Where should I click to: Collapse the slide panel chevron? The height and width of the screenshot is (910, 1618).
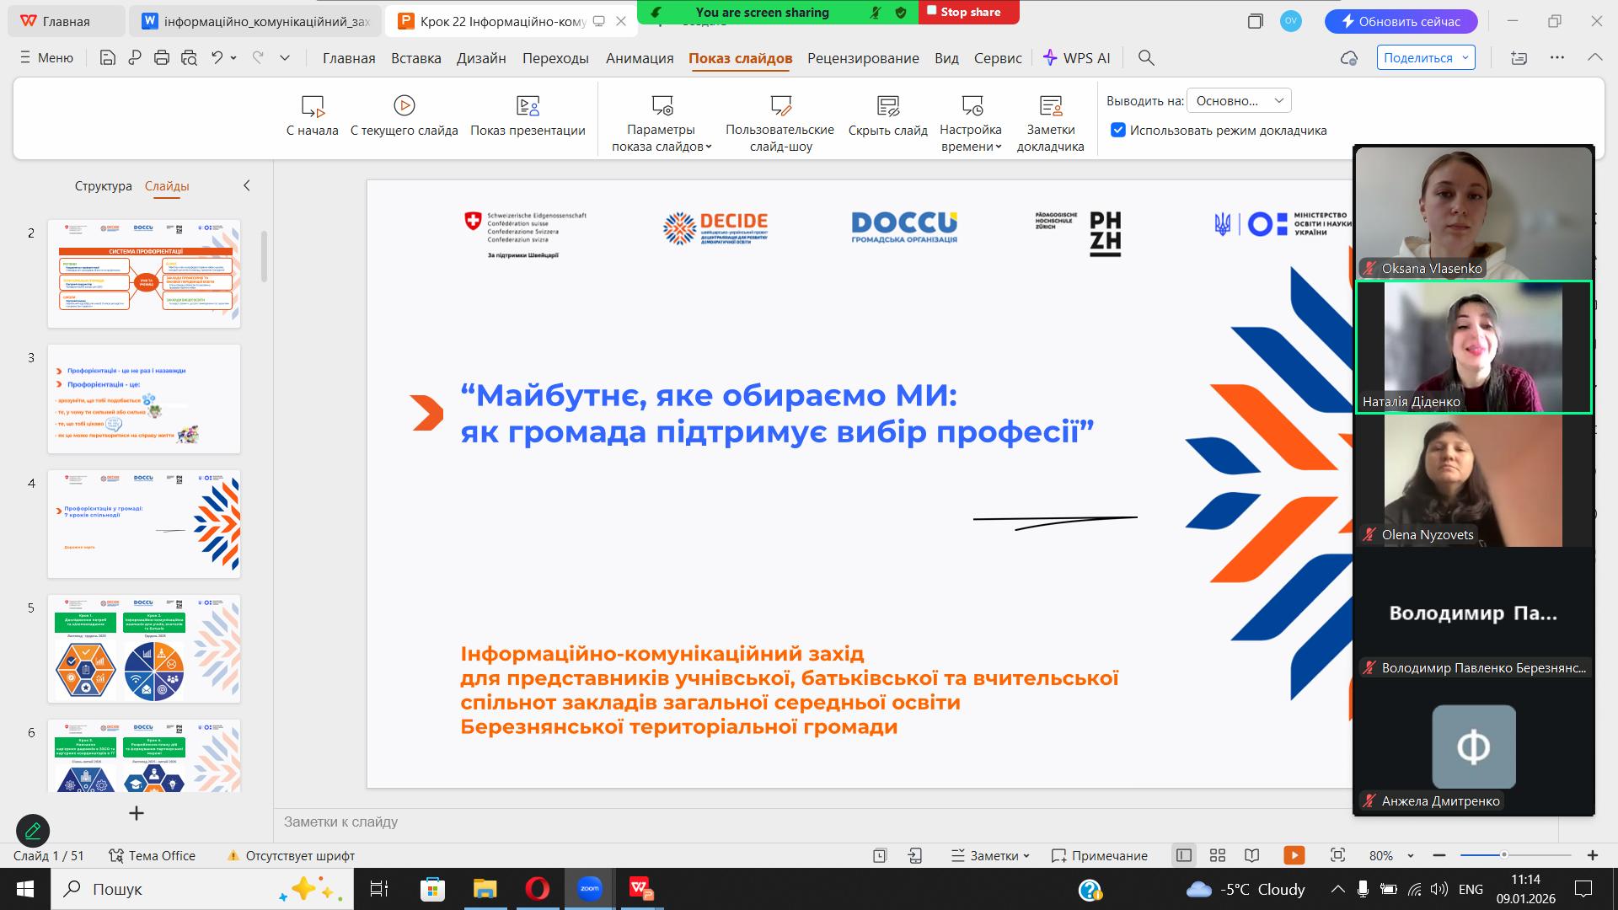[247, 185]
